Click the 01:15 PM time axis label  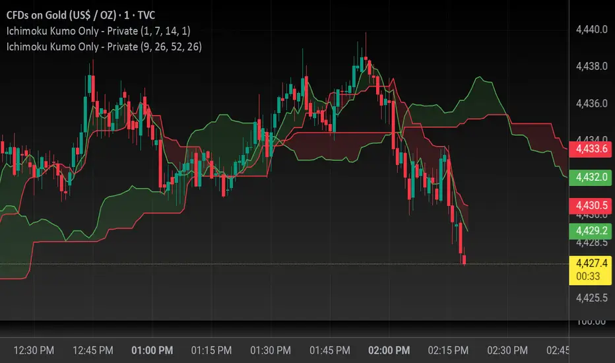point(211,350)
